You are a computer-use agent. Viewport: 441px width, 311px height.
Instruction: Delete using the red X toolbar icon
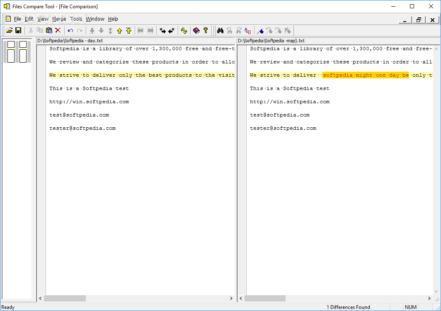[x=58, y=30]
